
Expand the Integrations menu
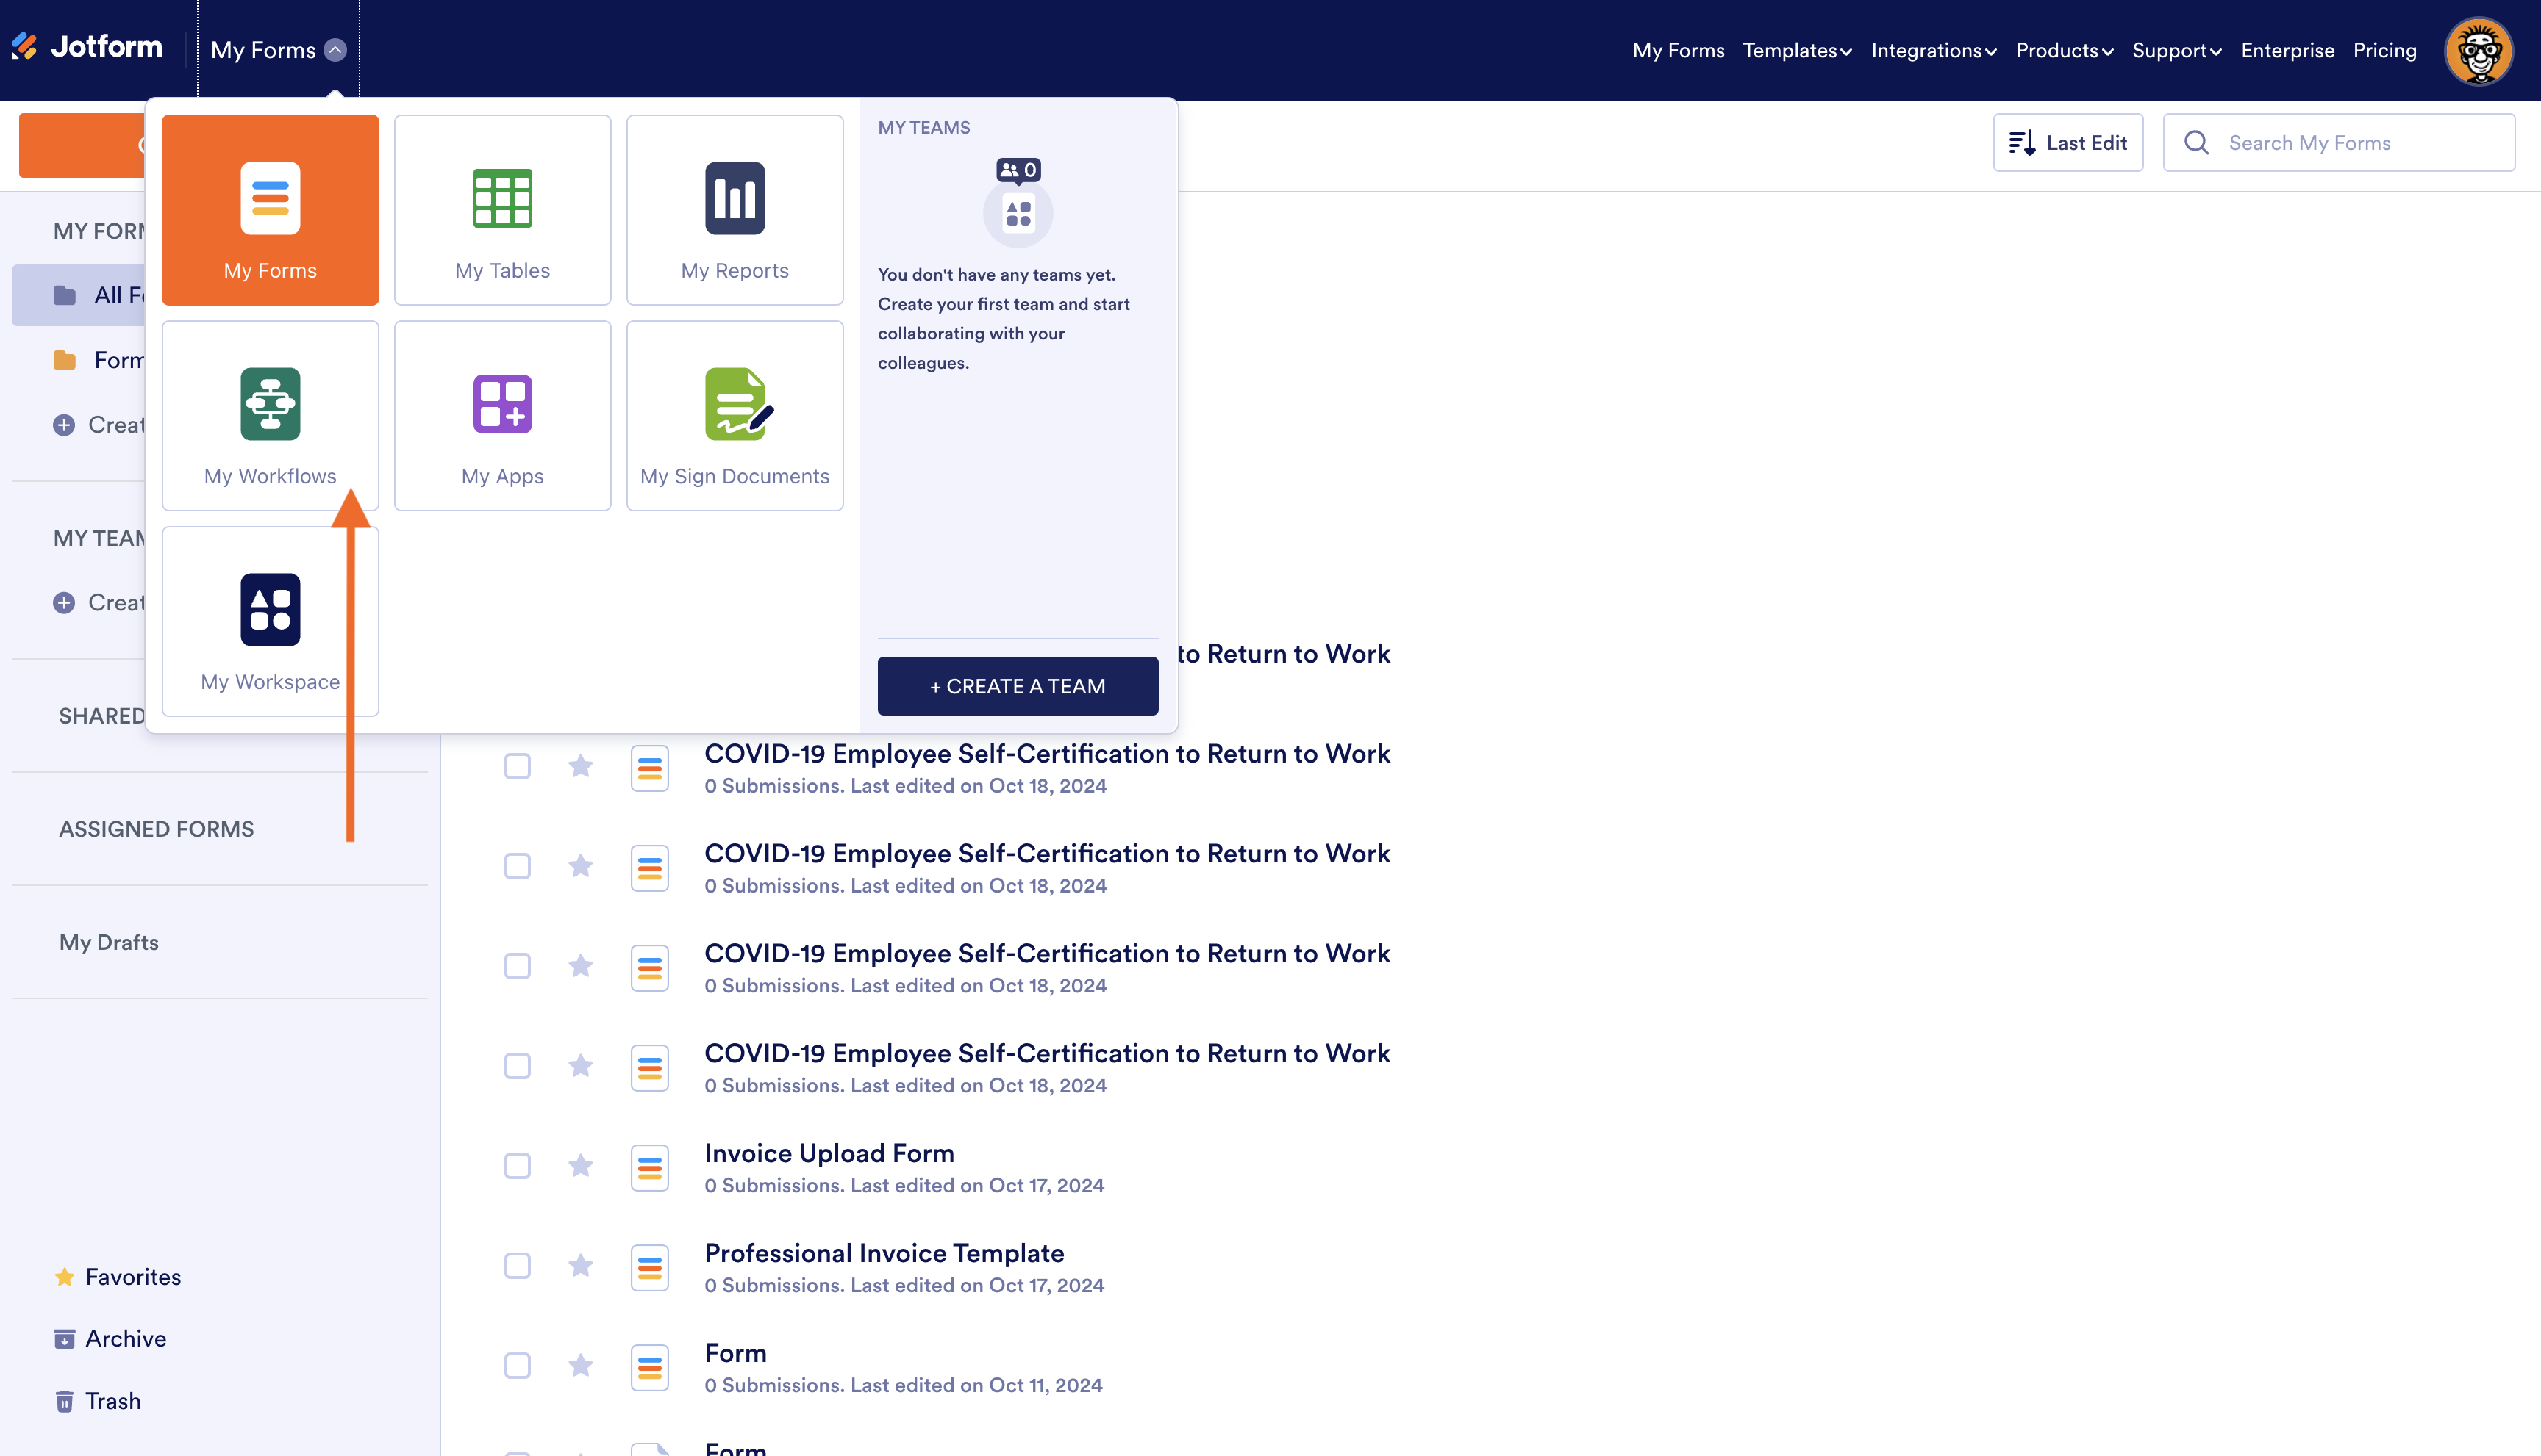click(x=1934, y=50)
